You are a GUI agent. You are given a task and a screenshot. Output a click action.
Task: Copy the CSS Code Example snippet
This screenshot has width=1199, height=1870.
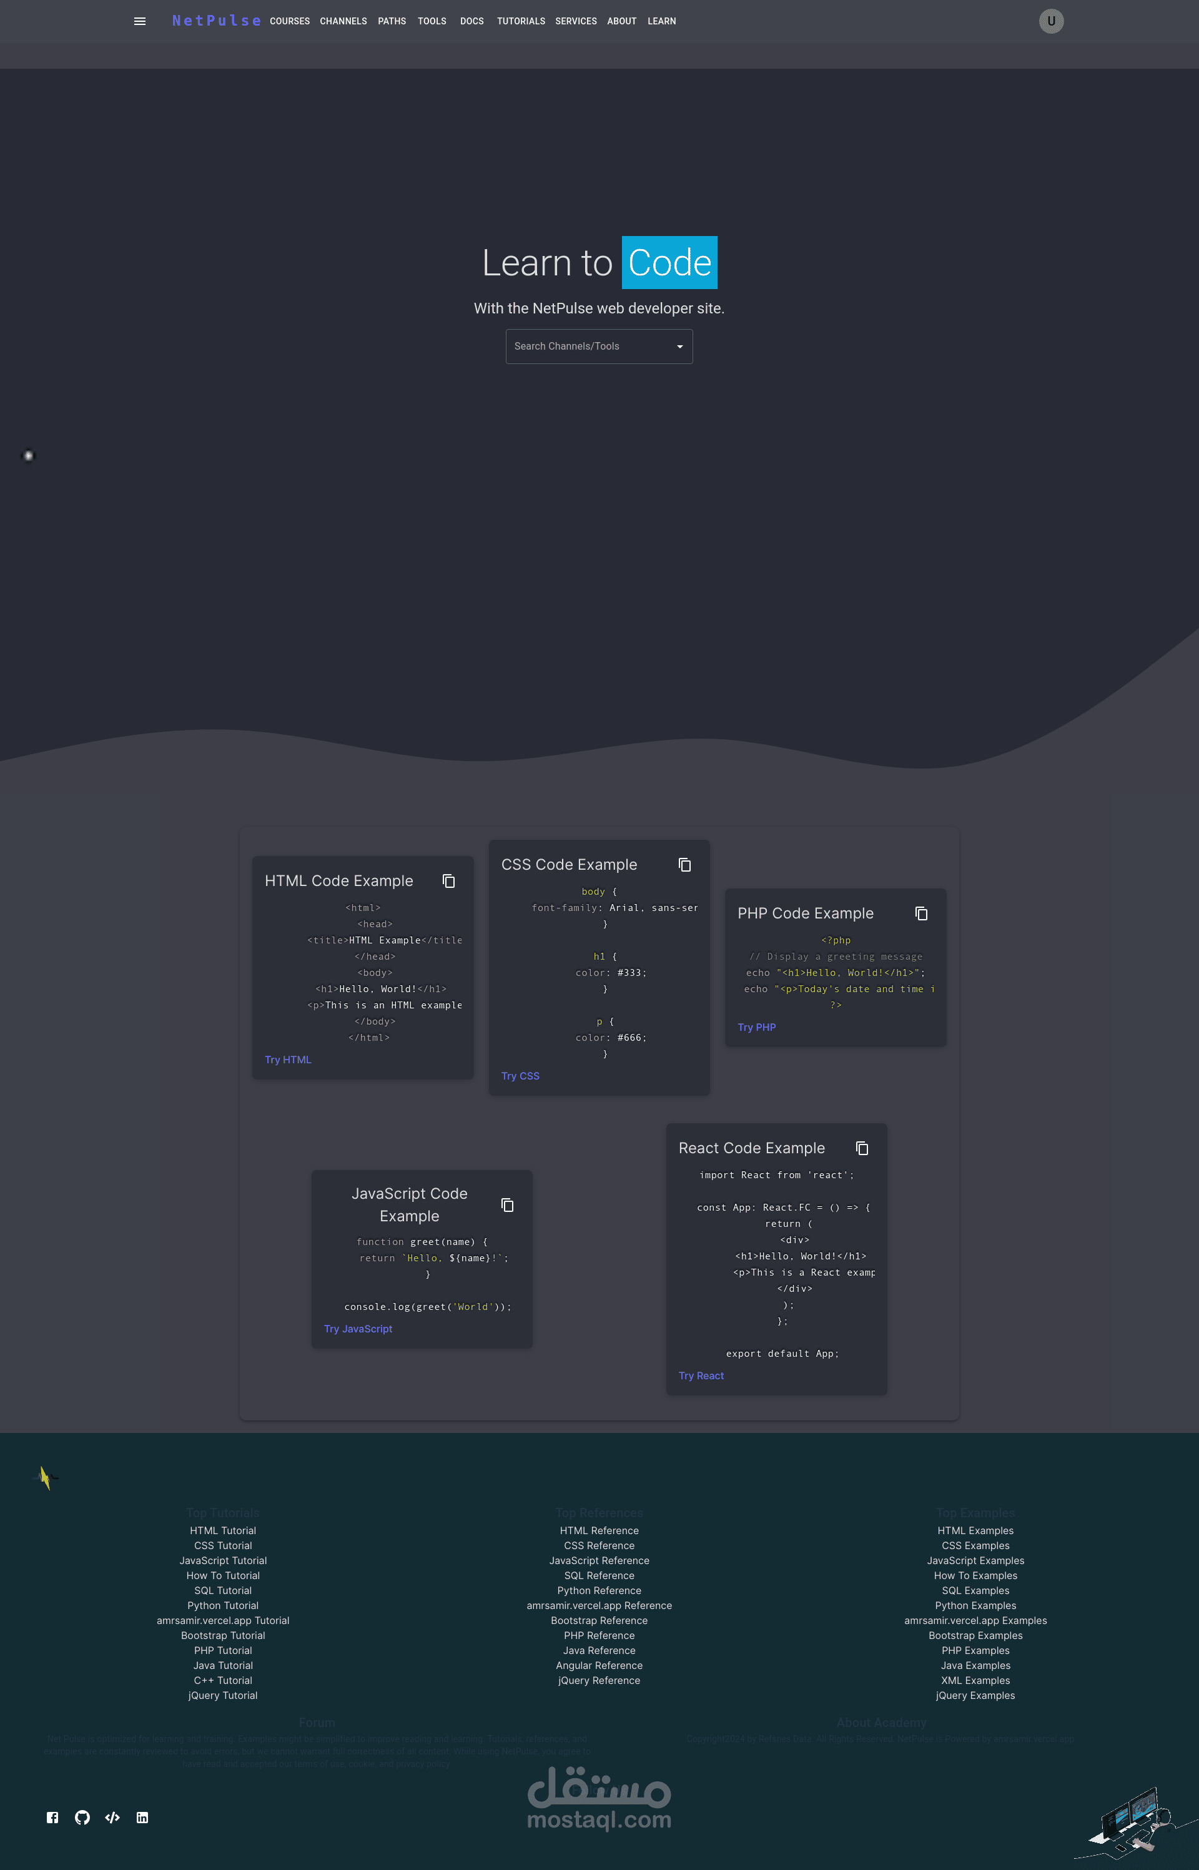pos(684,865)
